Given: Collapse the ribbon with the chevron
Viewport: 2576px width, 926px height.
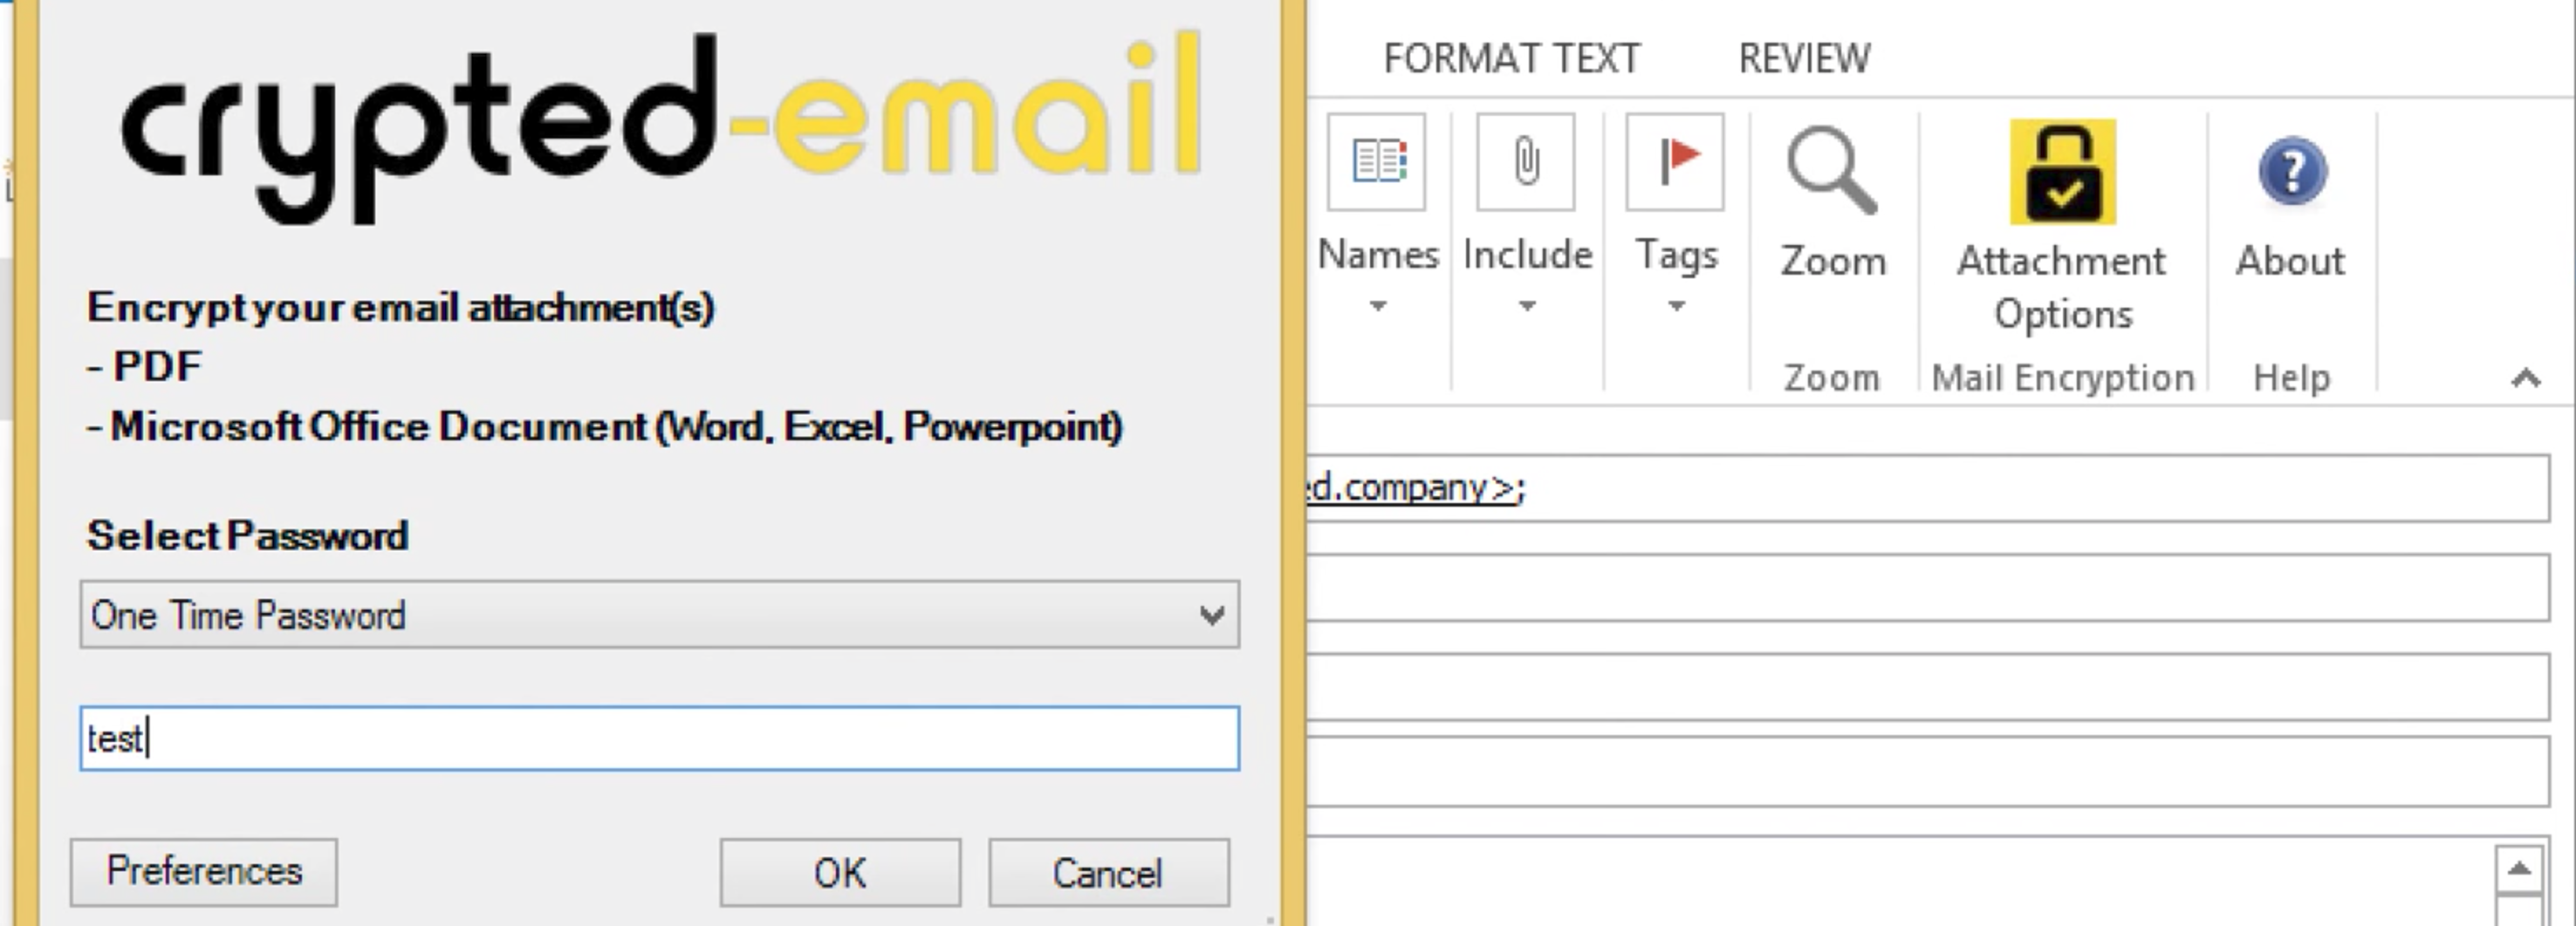Looking at the screenshot, I should pos(2526,378).
